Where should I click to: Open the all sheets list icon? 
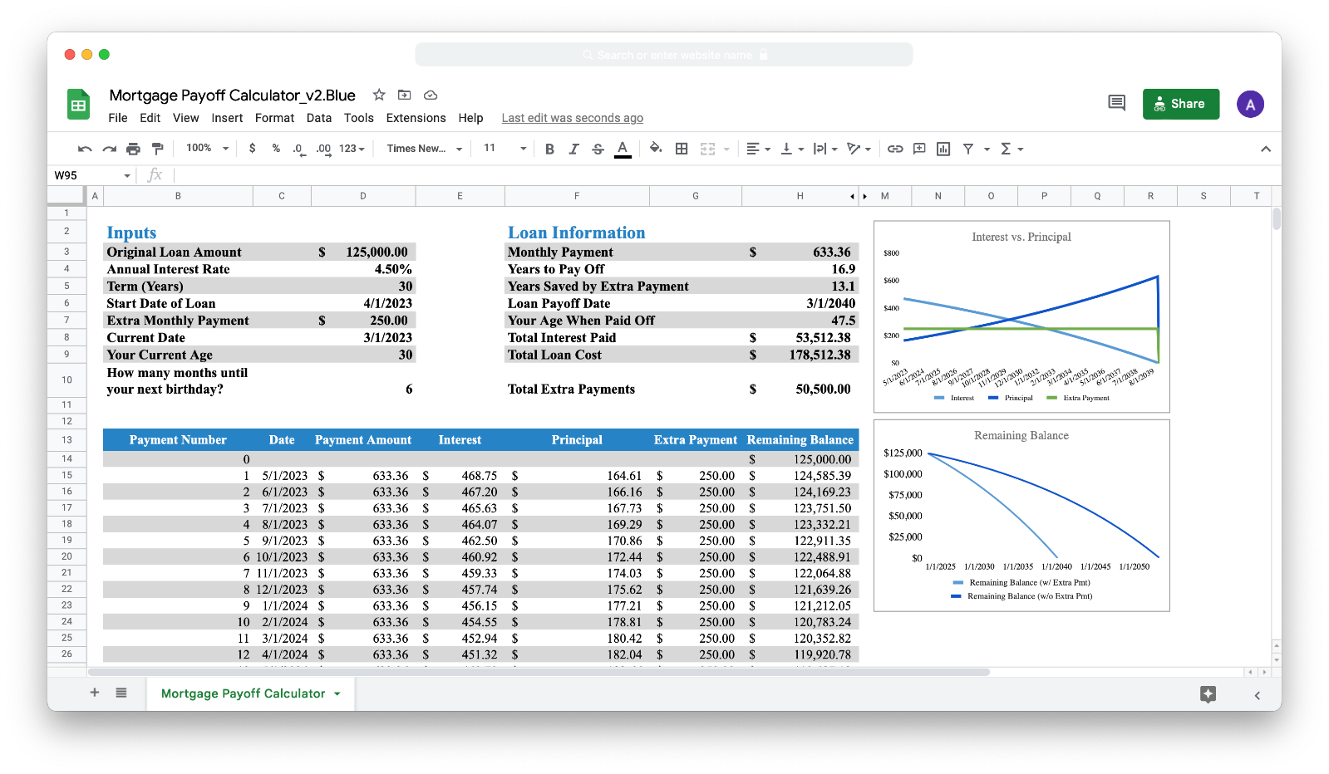(x=121, y=693)
